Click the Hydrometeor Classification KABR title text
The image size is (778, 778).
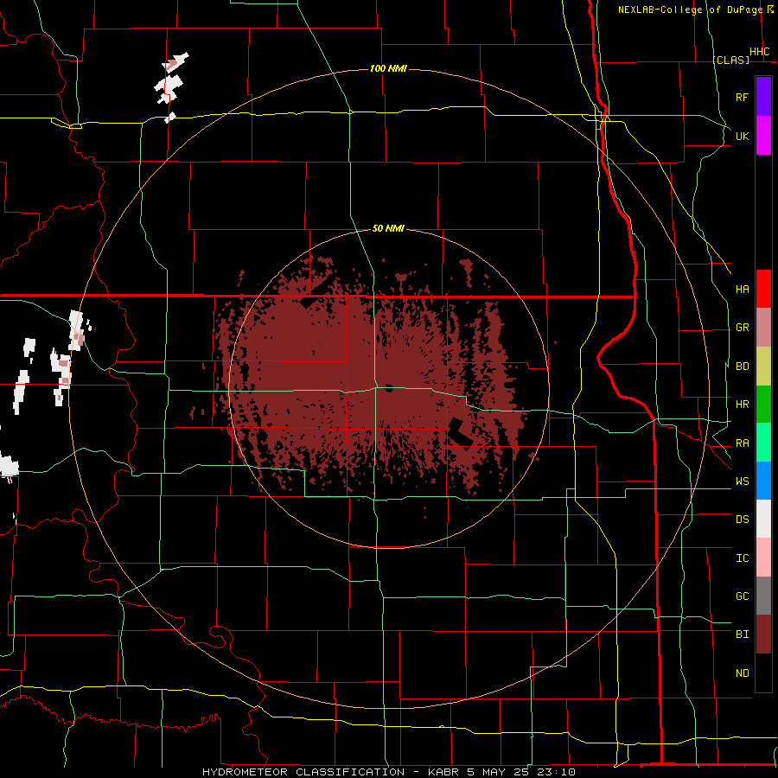tap(389, 772)
